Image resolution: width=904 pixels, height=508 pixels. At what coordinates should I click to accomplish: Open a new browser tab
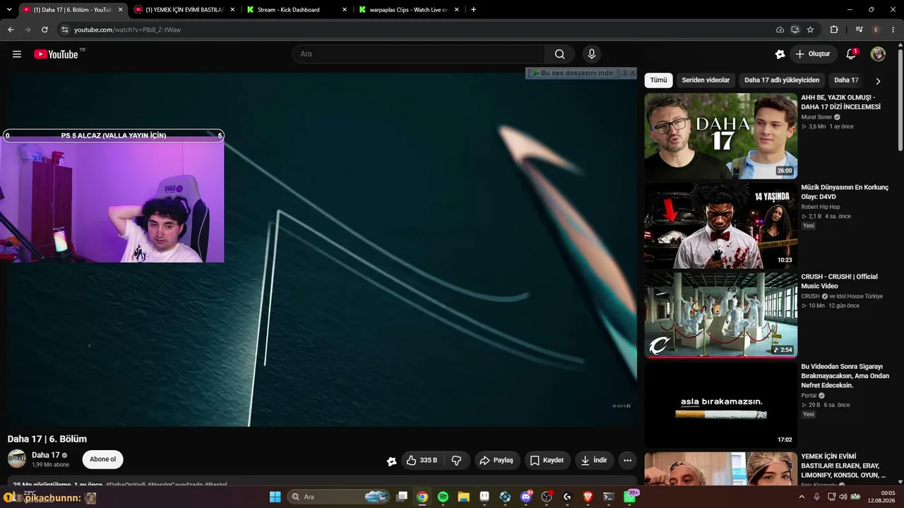(473, 10)
